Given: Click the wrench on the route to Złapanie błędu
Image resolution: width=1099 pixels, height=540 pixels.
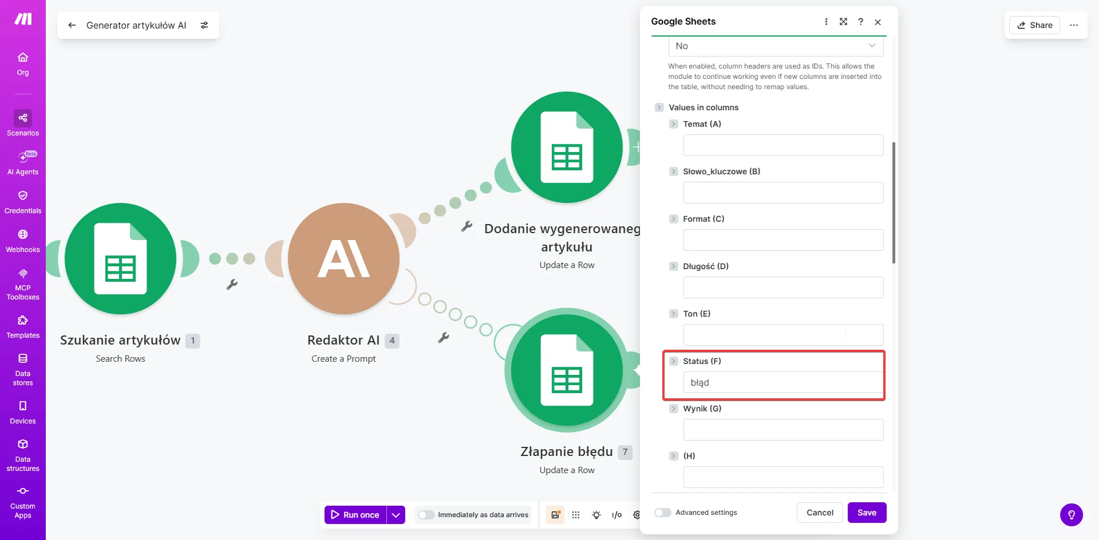Looking at the screenshot, I should coord(444,338).
